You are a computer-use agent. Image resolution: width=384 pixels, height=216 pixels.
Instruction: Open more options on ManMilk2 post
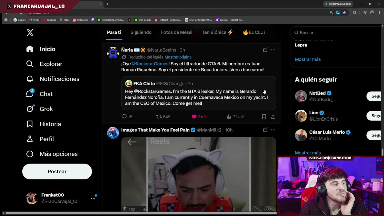click(x=273, y=130)
